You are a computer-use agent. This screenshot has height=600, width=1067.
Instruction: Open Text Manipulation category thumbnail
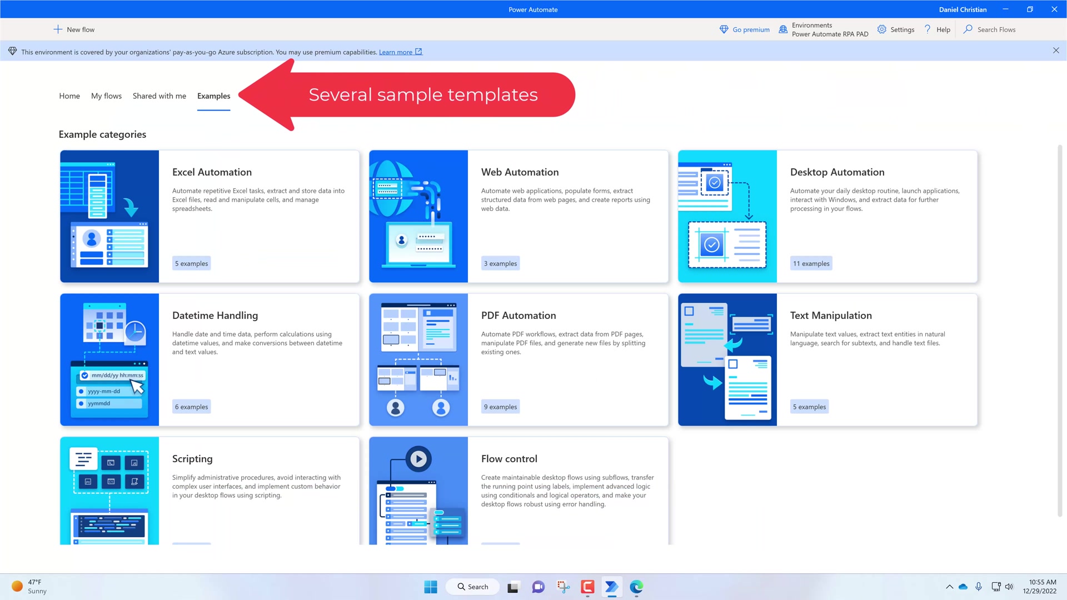727,359
